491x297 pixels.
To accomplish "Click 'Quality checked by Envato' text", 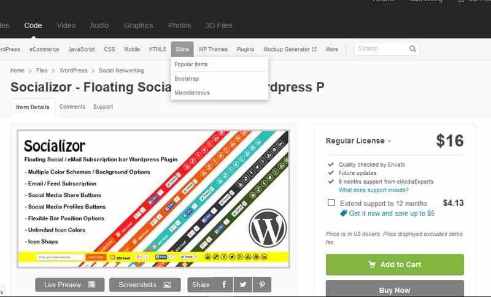I will tap(372, 164).
